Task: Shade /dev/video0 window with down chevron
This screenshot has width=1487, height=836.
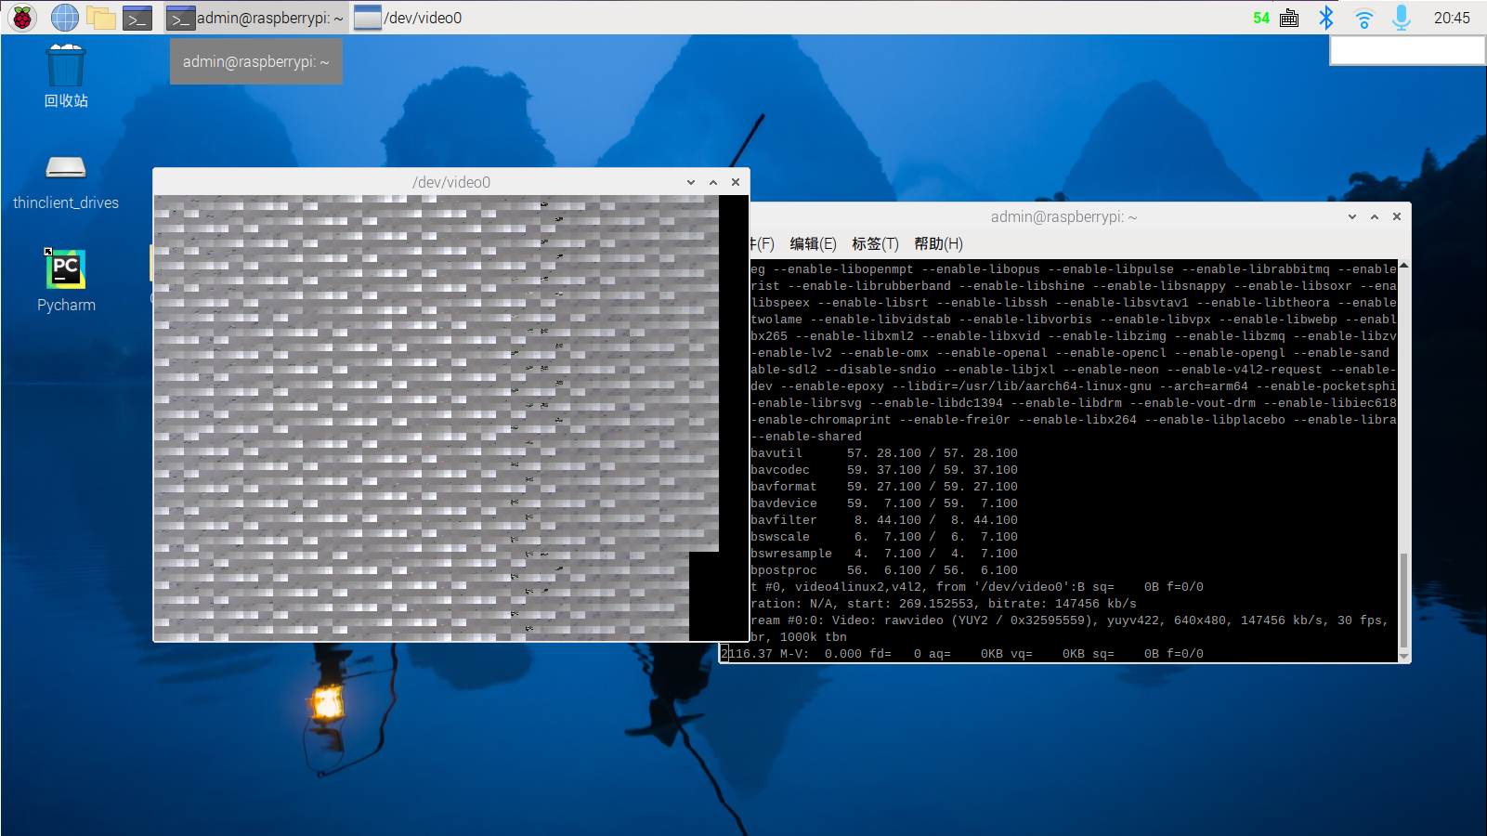Action: point(690,182)
